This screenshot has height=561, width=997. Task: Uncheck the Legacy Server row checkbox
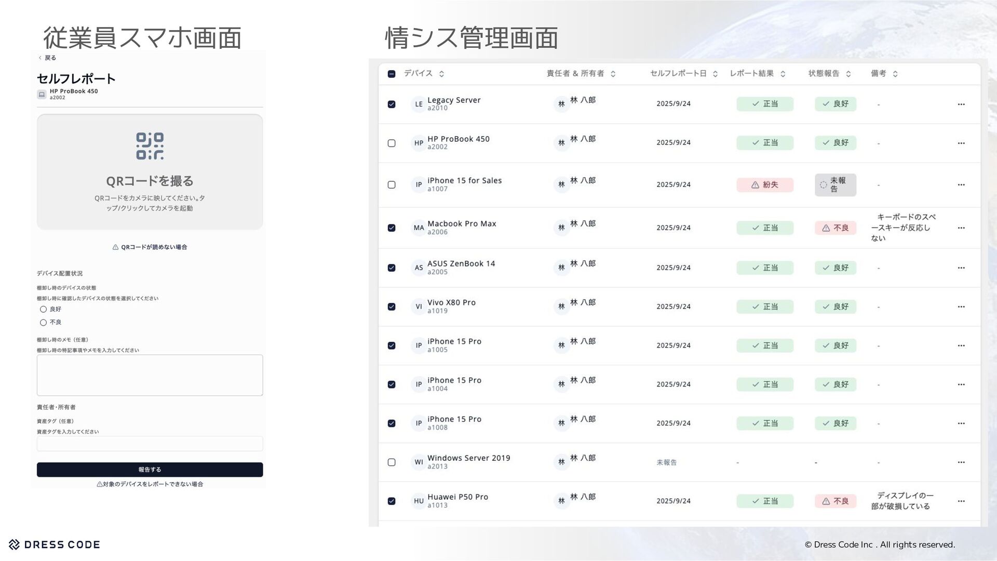pos(392,104)
